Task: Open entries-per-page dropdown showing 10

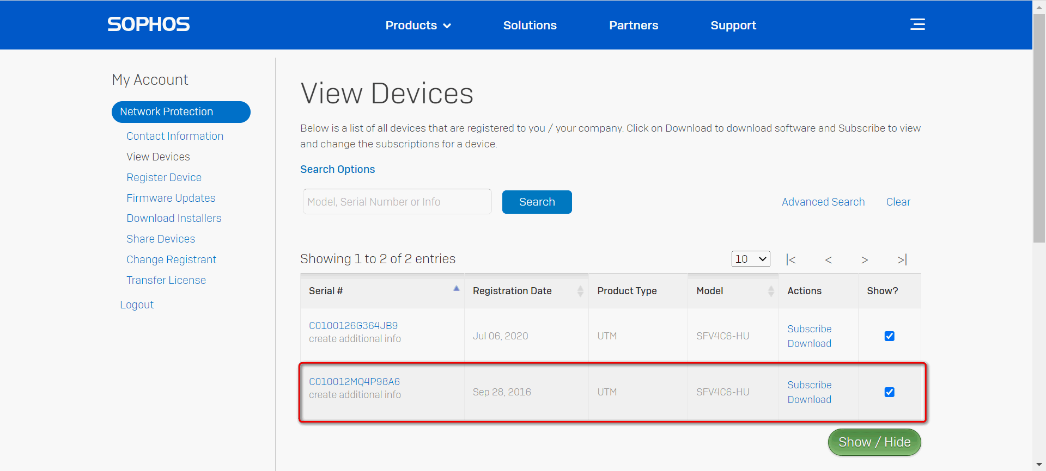Action: (x=751, y=259)
